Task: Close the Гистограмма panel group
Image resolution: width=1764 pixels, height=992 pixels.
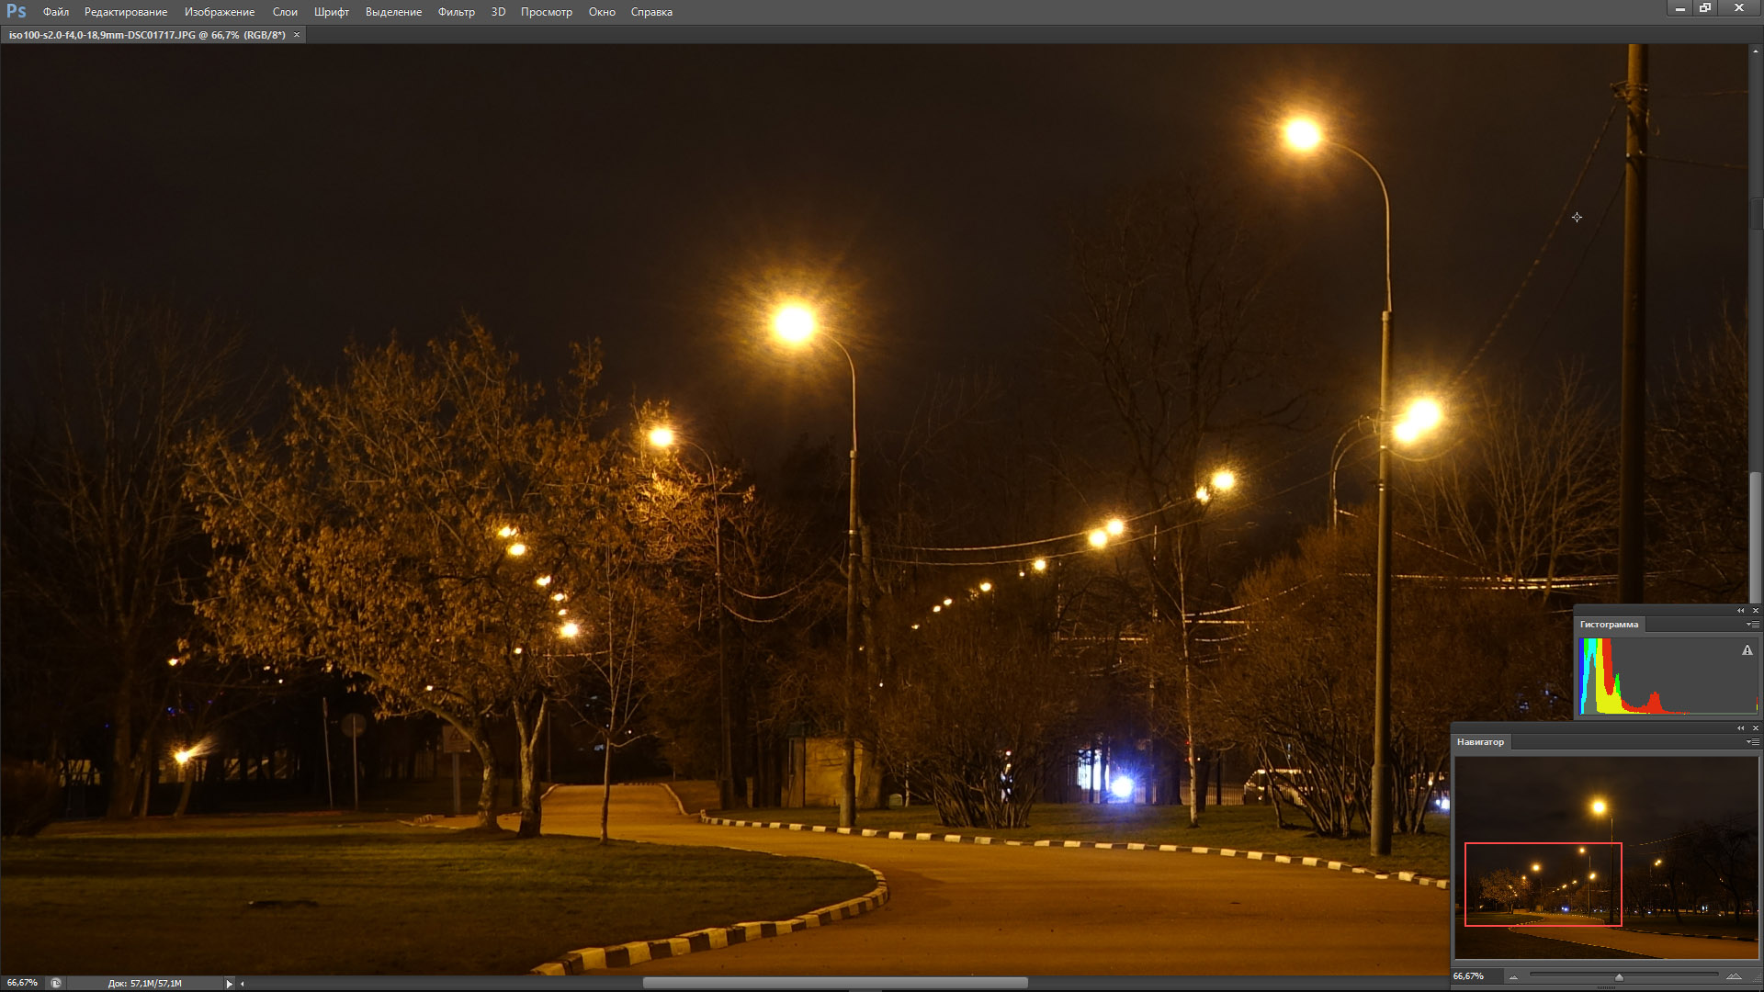Action: click(1755, 611)
